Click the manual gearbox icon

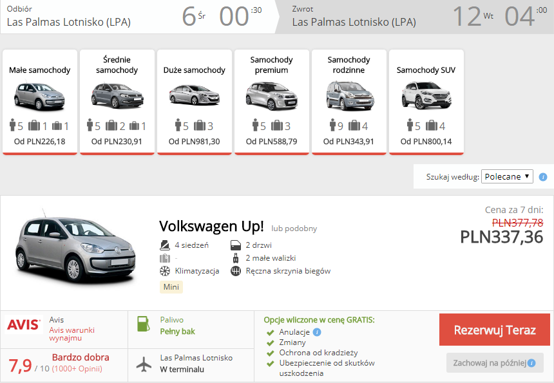[236, 271]
